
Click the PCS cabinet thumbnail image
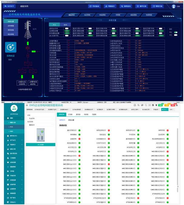tap(41, 135)
